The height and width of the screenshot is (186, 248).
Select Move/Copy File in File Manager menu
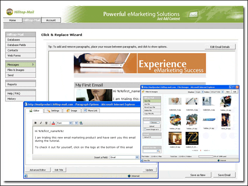152,107
